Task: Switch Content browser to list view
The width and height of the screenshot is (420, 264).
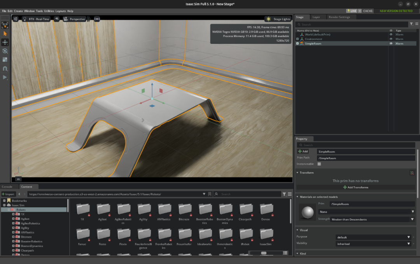Action: (x=285, y=253)
